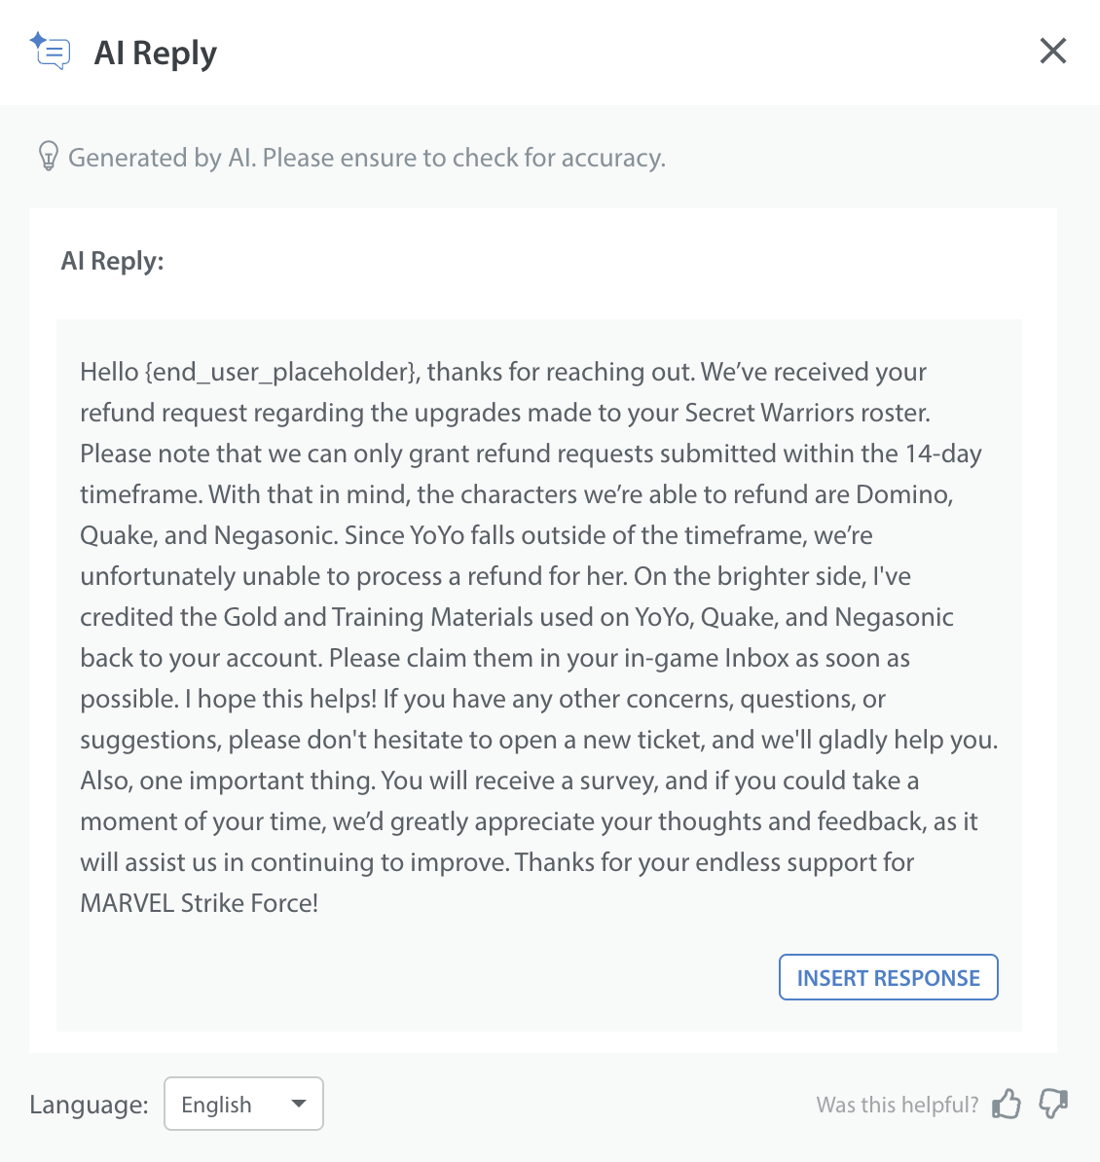The height and width of the screenshot is (1162, 1100).
Task: Rate the reply with thumbs down
Action: click(x=1053, y=1104)
